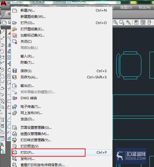Open 查看打印和发布详细信息(B) entry
The image size is (154, 167).
(x=62, y=165)
